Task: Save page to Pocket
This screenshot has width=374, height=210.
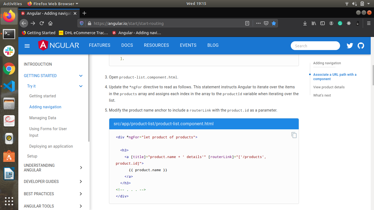Action: pyautogui.click(x=266, y=23)
